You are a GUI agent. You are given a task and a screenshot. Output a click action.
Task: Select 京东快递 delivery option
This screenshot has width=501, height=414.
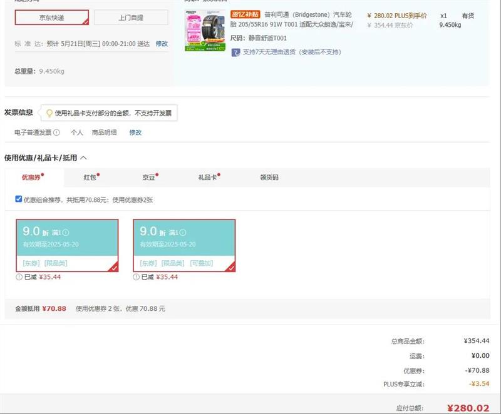[51, 18]
